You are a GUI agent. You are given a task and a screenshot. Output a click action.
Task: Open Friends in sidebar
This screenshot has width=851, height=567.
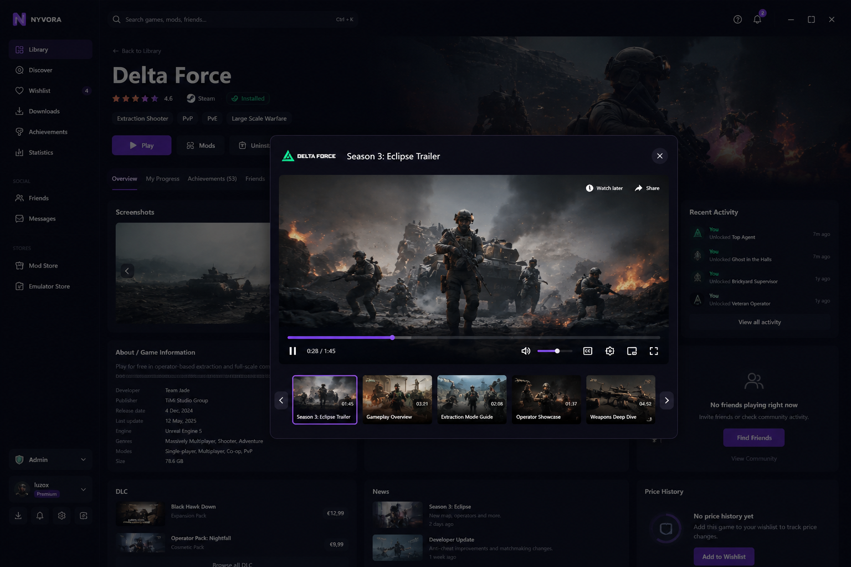pyautogui.click(x=50, y=198)
